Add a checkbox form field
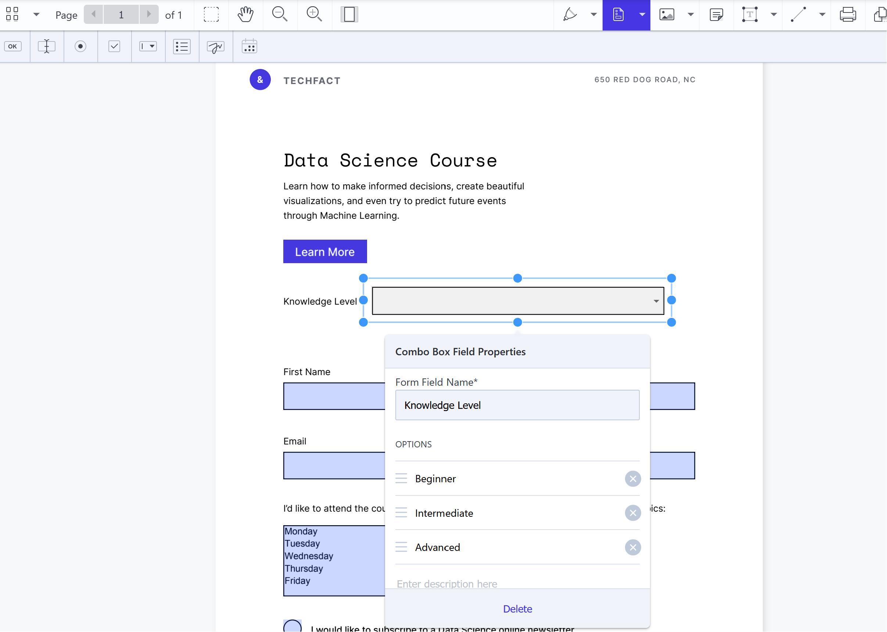The height and width of the screenshot is (632, 887). (114, 47)
